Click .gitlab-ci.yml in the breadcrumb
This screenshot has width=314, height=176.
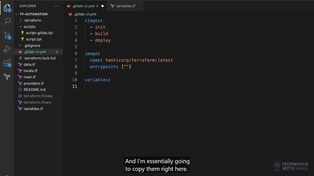tap(85, 14)
